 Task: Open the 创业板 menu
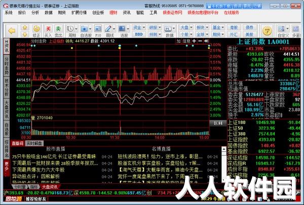click(x=98, y=13)
